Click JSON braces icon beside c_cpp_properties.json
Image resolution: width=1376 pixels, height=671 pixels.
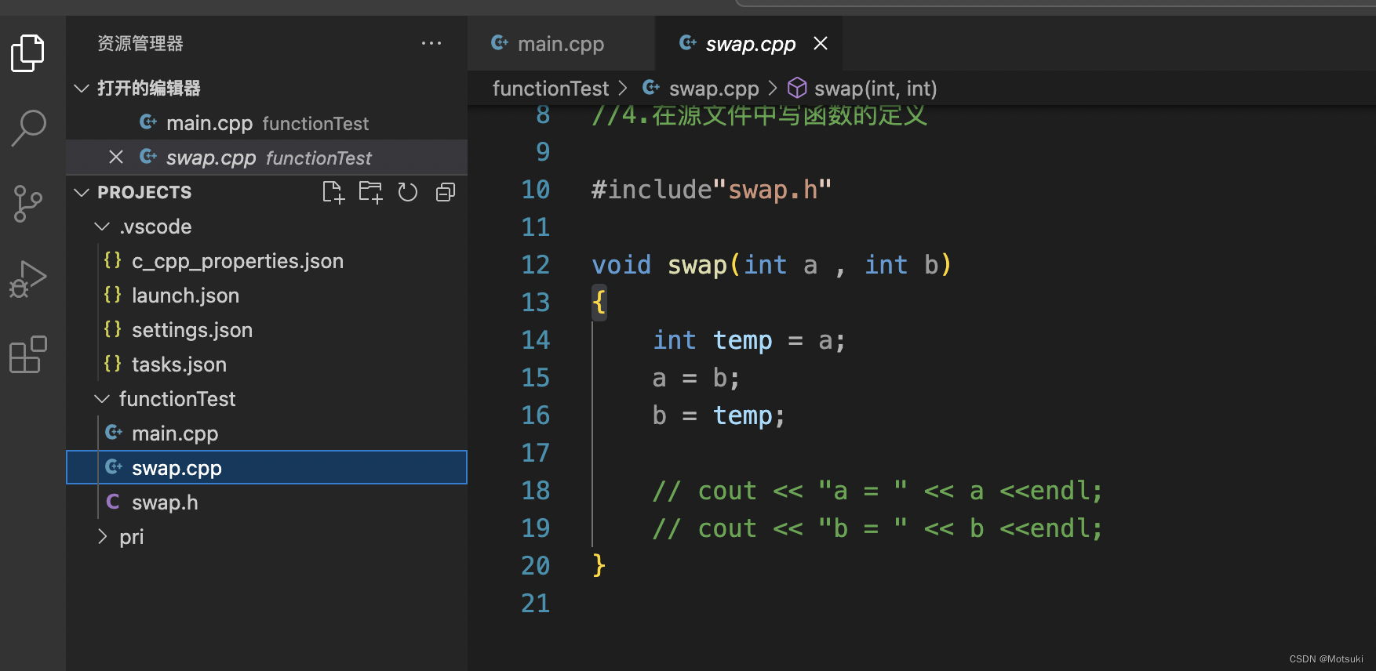click(113, 260)
